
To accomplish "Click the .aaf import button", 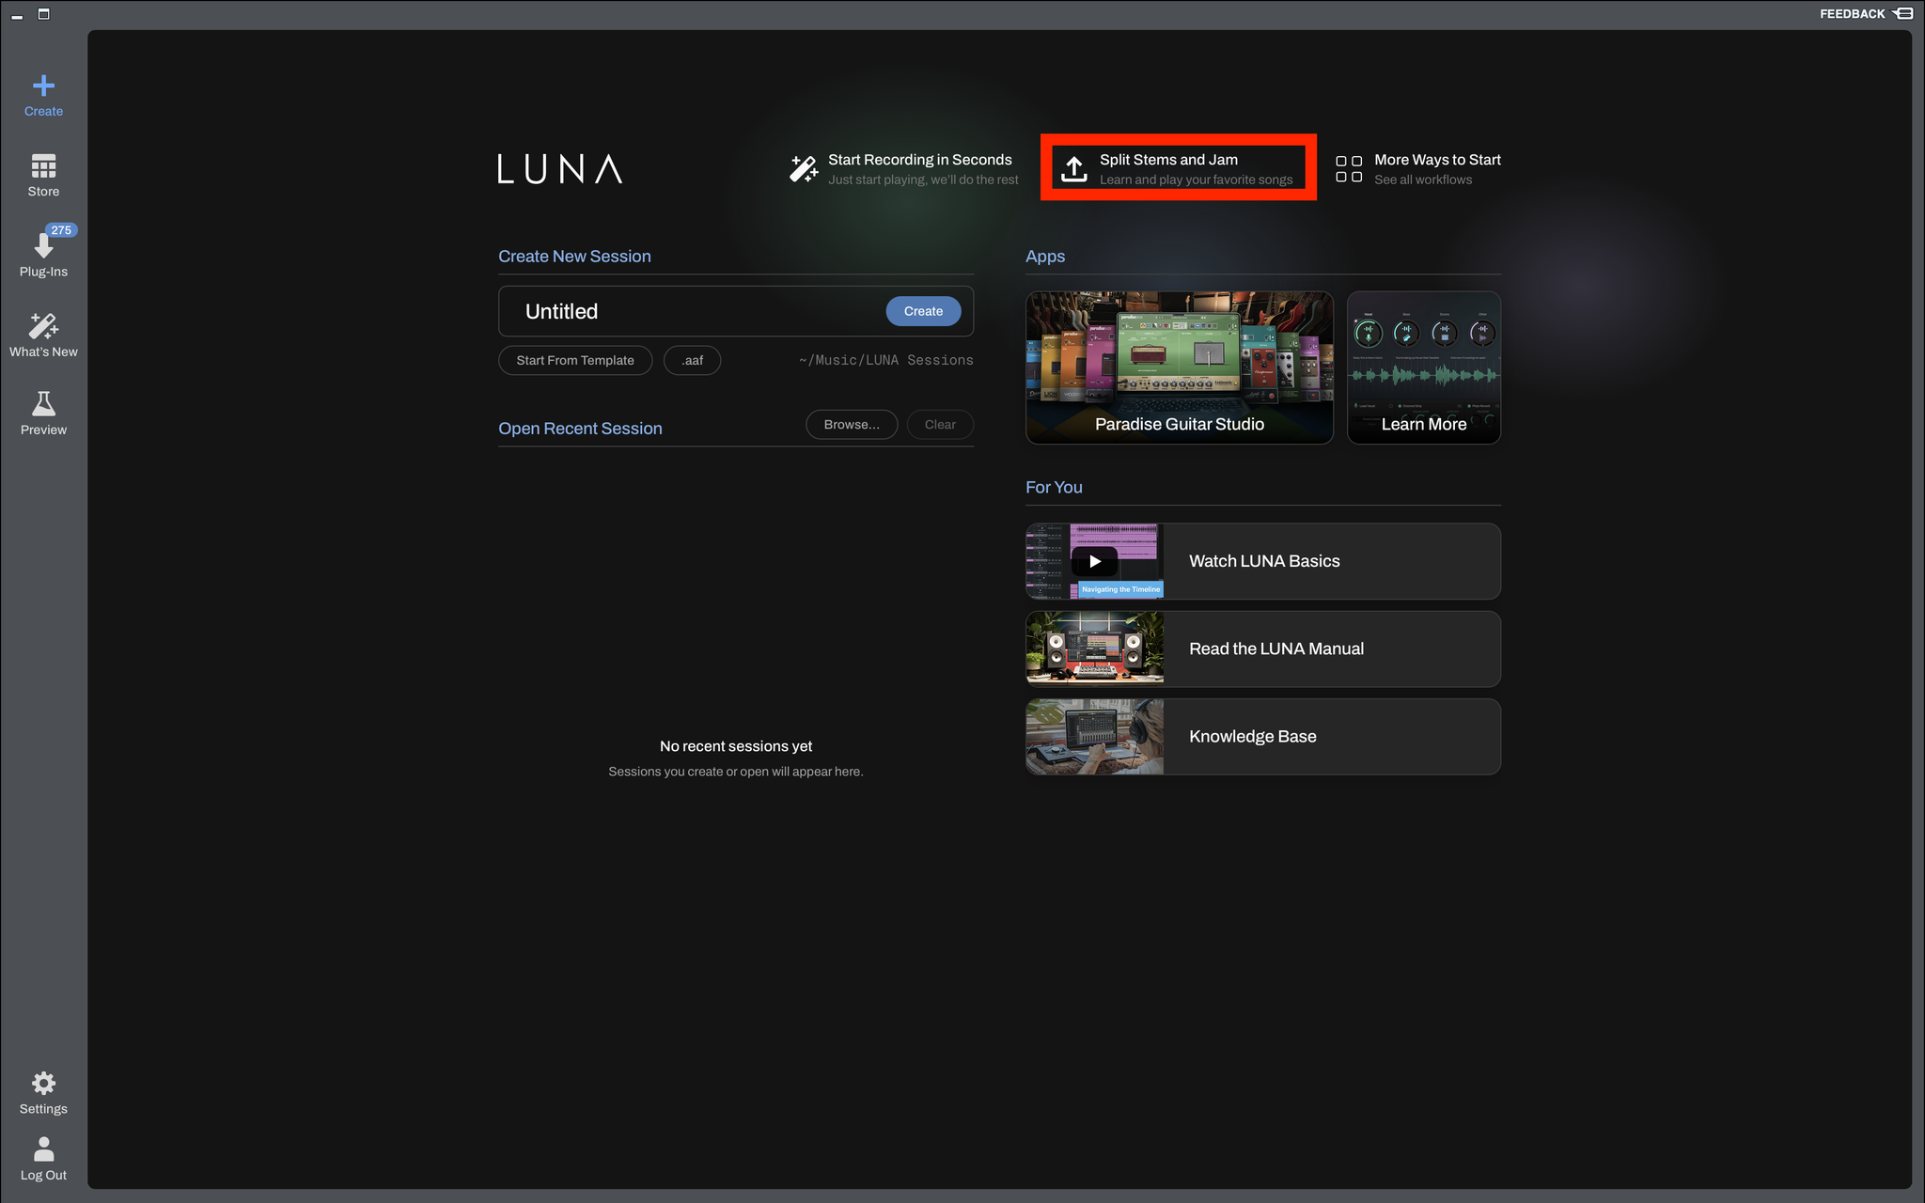I will pos(693,361).
